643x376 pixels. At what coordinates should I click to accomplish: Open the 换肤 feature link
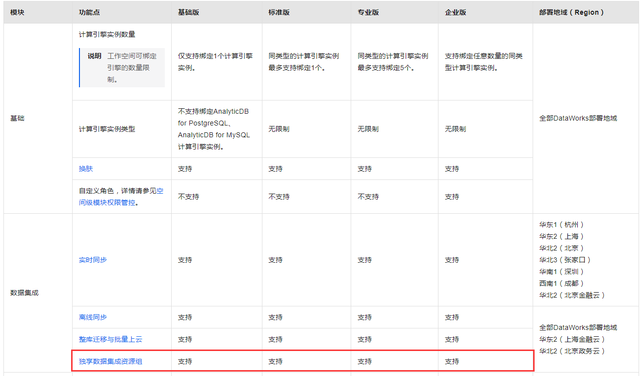(x=86, y=169)
